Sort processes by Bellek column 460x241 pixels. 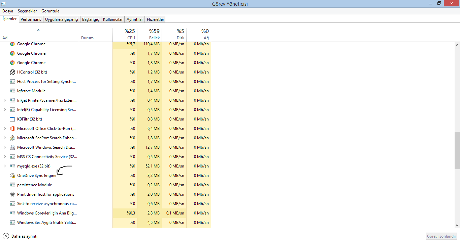tap(150, 34)
